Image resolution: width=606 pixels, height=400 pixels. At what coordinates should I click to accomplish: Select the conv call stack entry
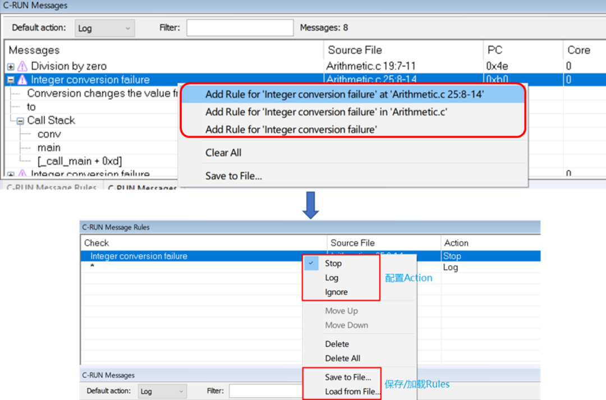[49, 134]
